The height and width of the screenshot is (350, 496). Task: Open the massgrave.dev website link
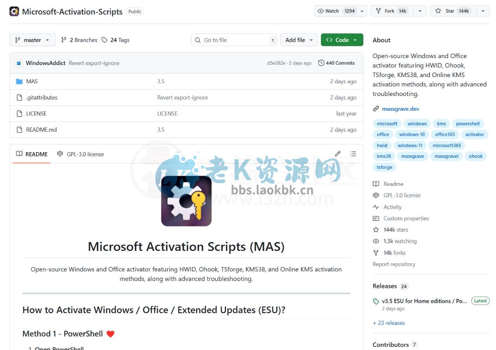click(x=401, y=109)
